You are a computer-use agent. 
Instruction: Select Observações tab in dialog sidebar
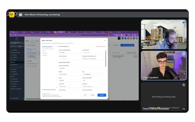45,53
